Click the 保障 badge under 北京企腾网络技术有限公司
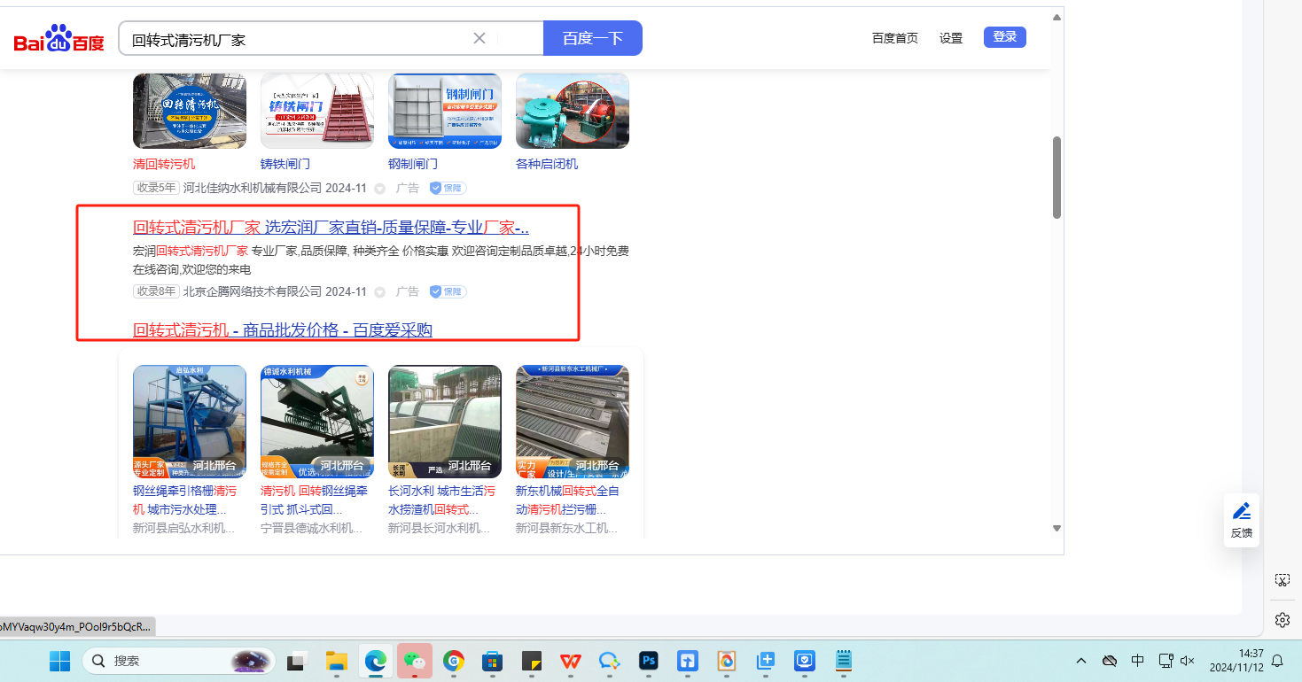The height and width of the screenshot is (682, 1302). pos(448,291)
